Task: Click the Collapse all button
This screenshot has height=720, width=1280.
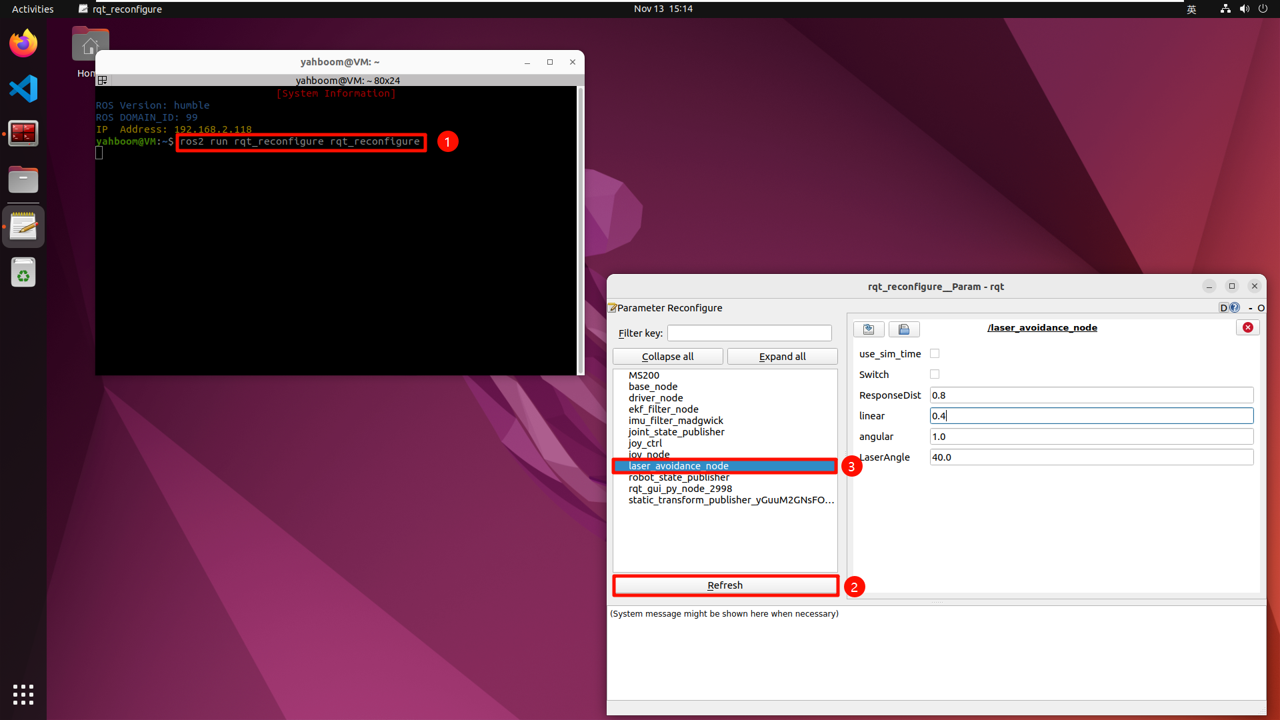Action: 667,357
